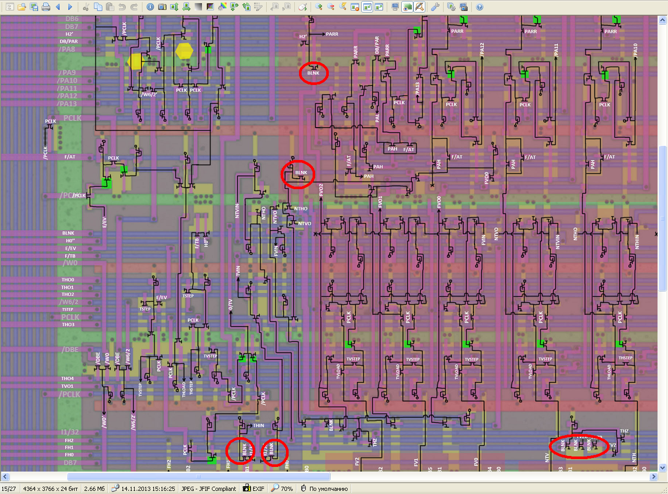
Task: Open options with the wrench icon
Action: 435,7
